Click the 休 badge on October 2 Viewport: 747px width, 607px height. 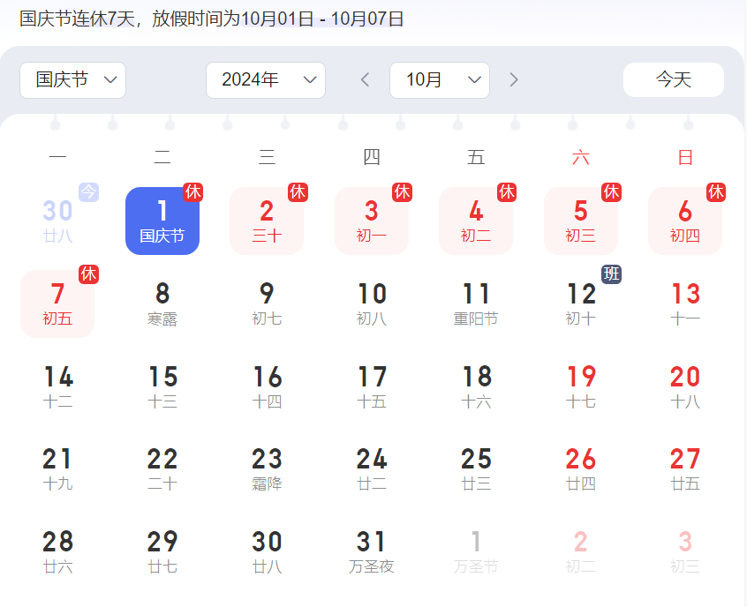298,191
